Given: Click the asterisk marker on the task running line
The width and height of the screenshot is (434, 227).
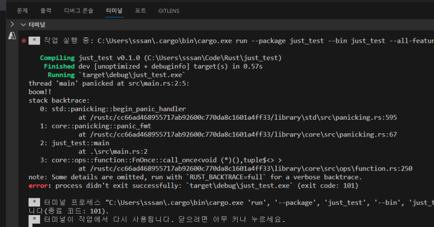Looking at the screenshot, I should (x=34, y=41).
